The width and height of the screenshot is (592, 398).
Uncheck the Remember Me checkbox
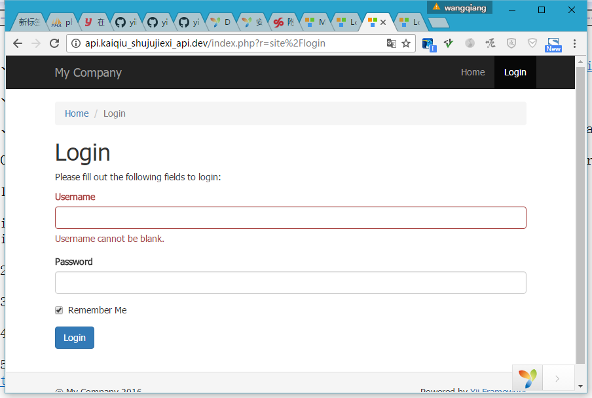pyautogui.click(x=59, y=310)
